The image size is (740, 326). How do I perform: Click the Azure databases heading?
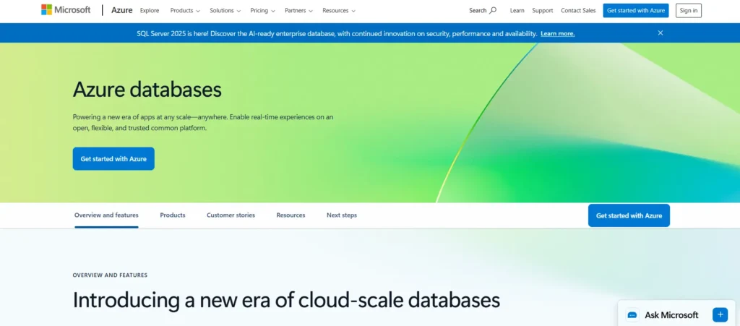point(147,89)
